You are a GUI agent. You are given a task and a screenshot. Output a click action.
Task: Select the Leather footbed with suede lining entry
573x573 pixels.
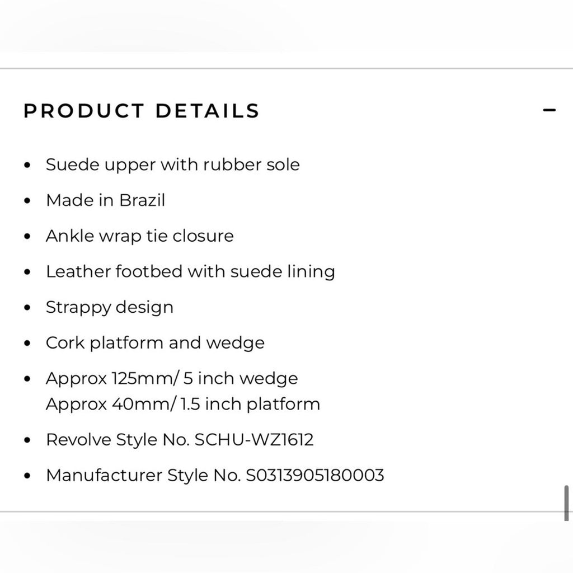(x=191, y=271)
